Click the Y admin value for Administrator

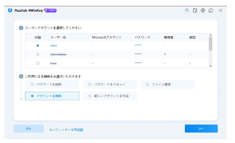click(x=165, y=54)
